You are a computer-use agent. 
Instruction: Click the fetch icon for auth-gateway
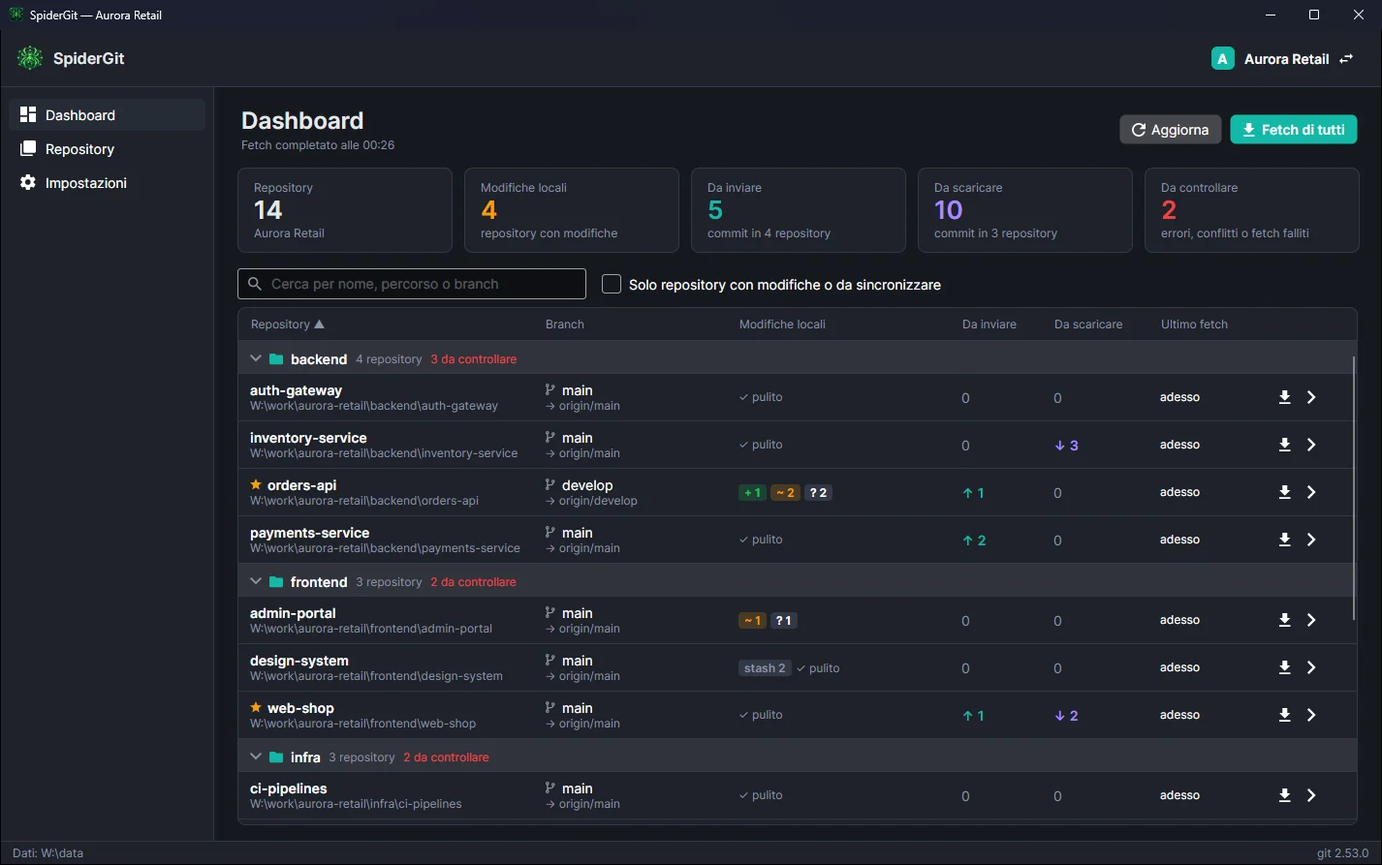pos(1284,397)
